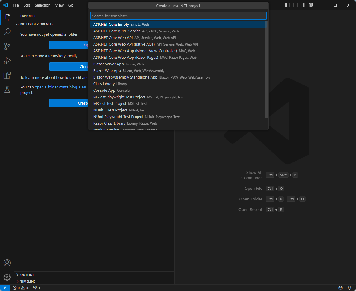
Task: Pick the Razor Class Library template
Action: pos(178,123)
